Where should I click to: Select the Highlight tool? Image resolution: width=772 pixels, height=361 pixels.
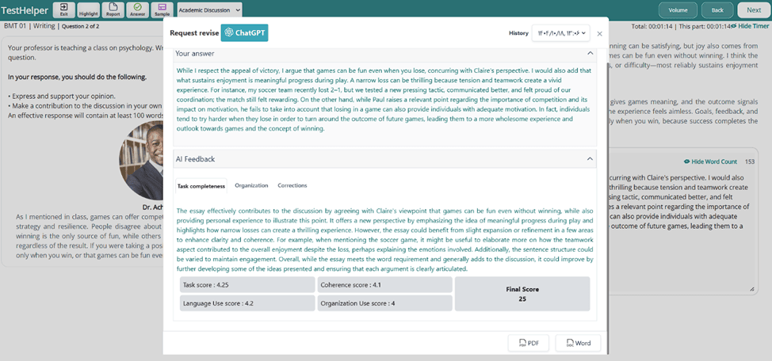tap(88, 9)
